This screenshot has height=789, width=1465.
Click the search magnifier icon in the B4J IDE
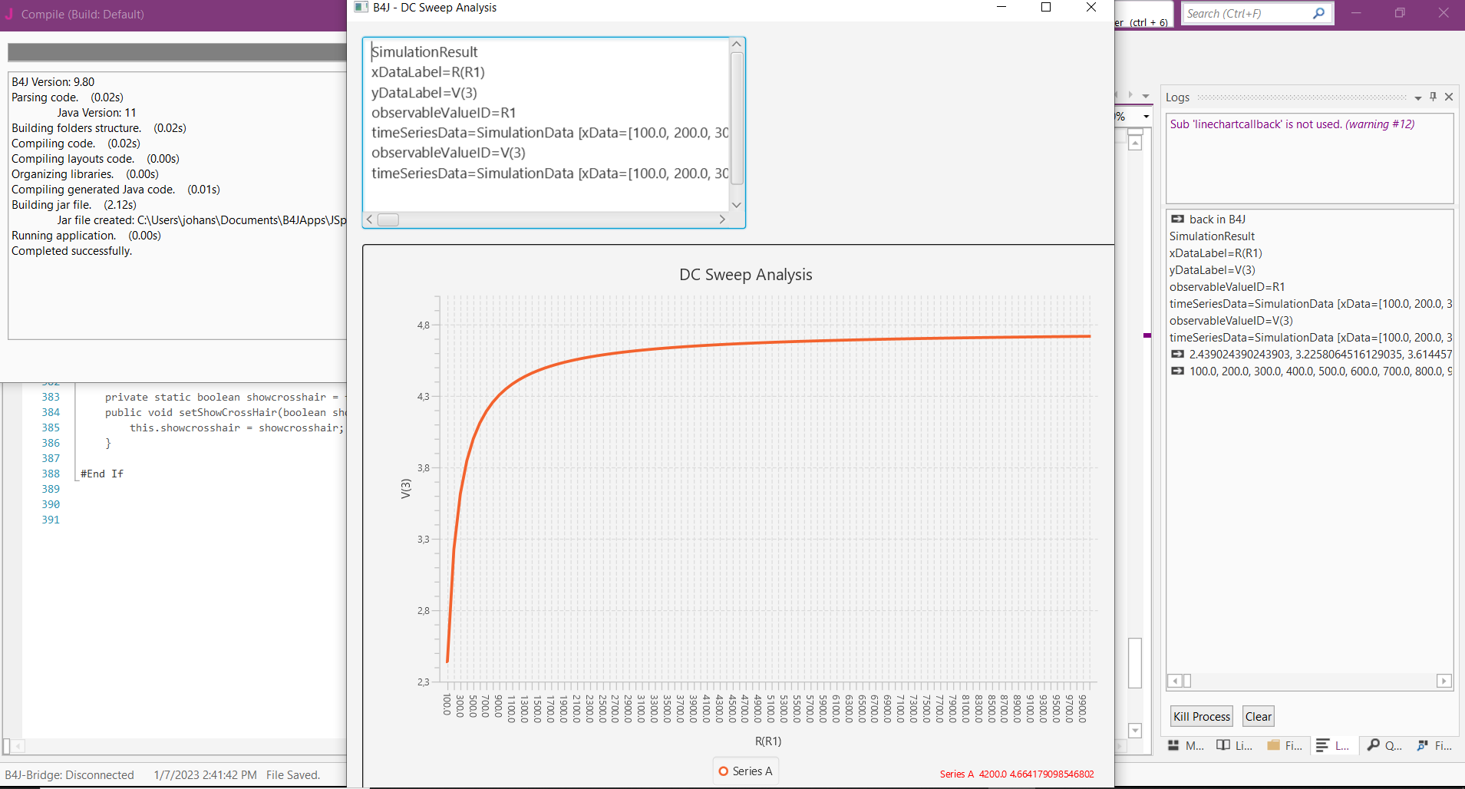tap(1318, 13)
